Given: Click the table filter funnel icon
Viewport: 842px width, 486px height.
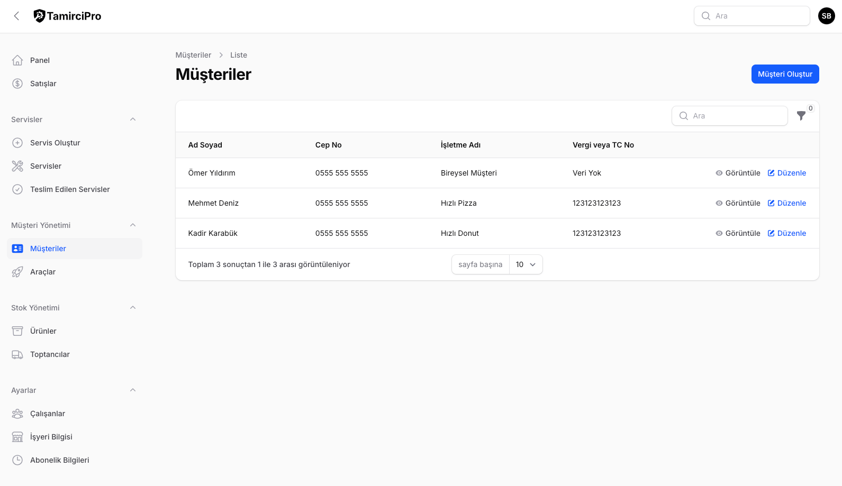Looking at the screenshot, I should point(801,116).
